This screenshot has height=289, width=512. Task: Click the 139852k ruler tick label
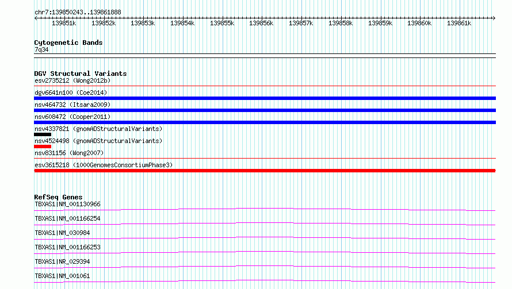104,23
